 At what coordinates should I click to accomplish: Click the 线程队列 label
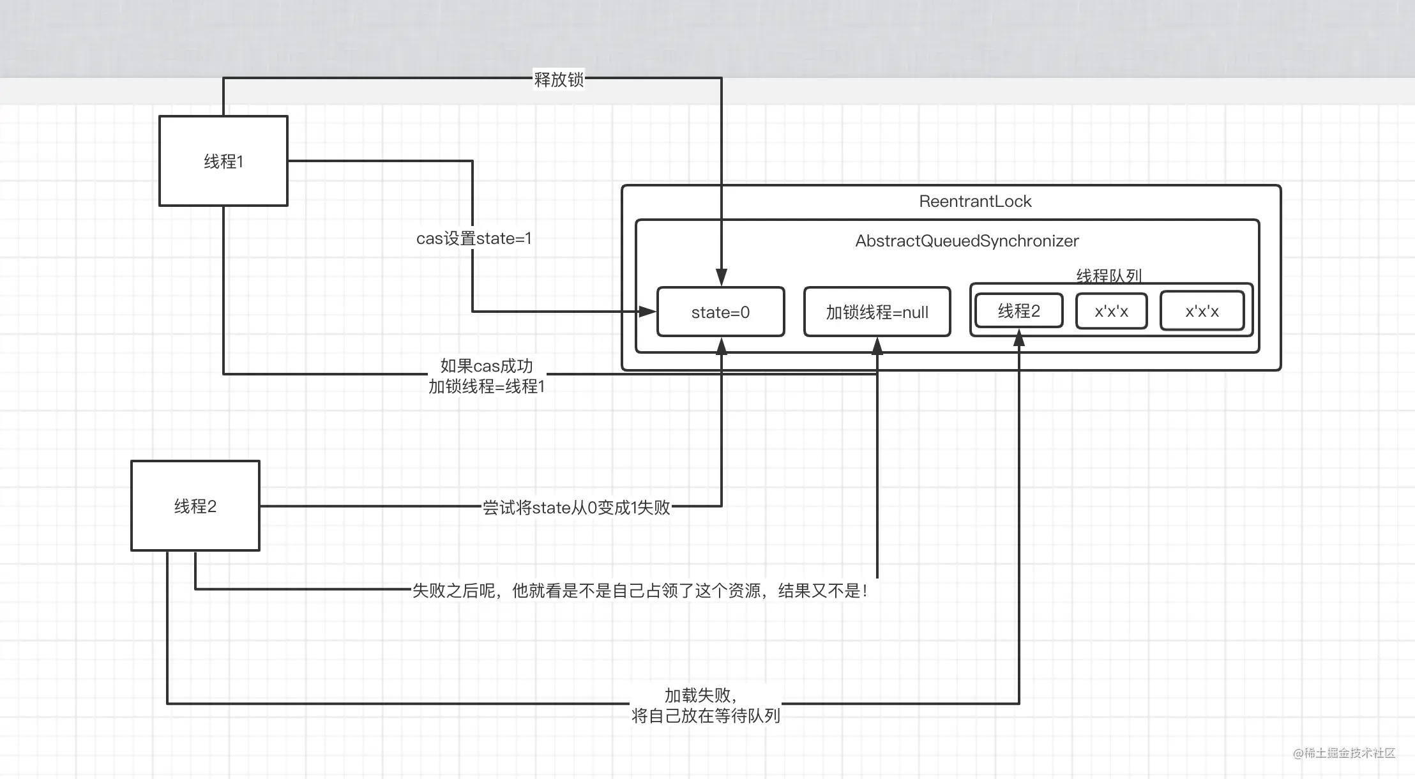[1109, 275]
